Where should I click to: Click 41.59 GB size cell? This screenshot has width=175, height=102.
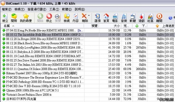(x=114, y=47)
